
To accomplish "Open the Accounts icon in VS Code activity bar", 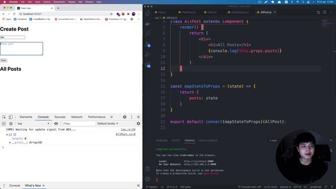I will click(x=148, y=169).
